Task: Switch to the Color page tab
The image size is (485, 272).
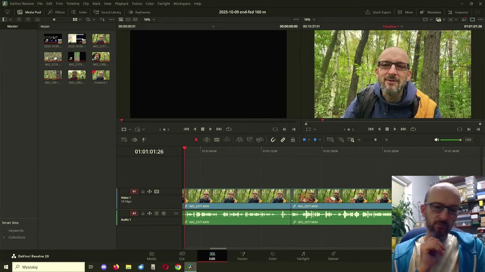Action: tap(273, 256)
